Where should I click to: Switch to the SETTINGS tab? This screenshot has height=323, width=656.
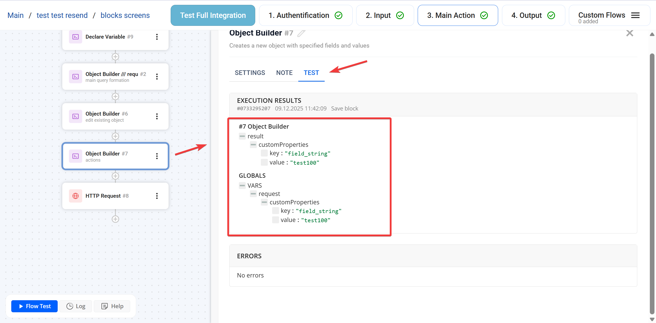click(250, 73)
